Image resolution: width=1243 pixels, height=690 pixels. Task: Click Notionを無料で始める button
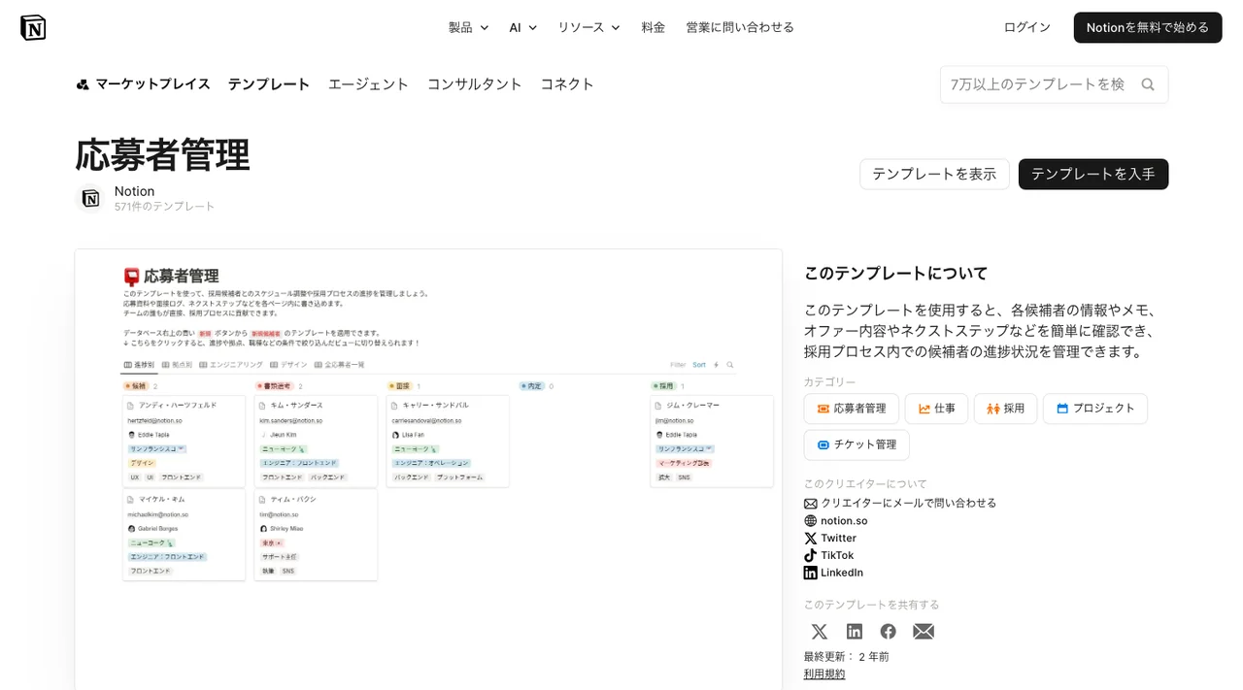tap(1148, 27)
